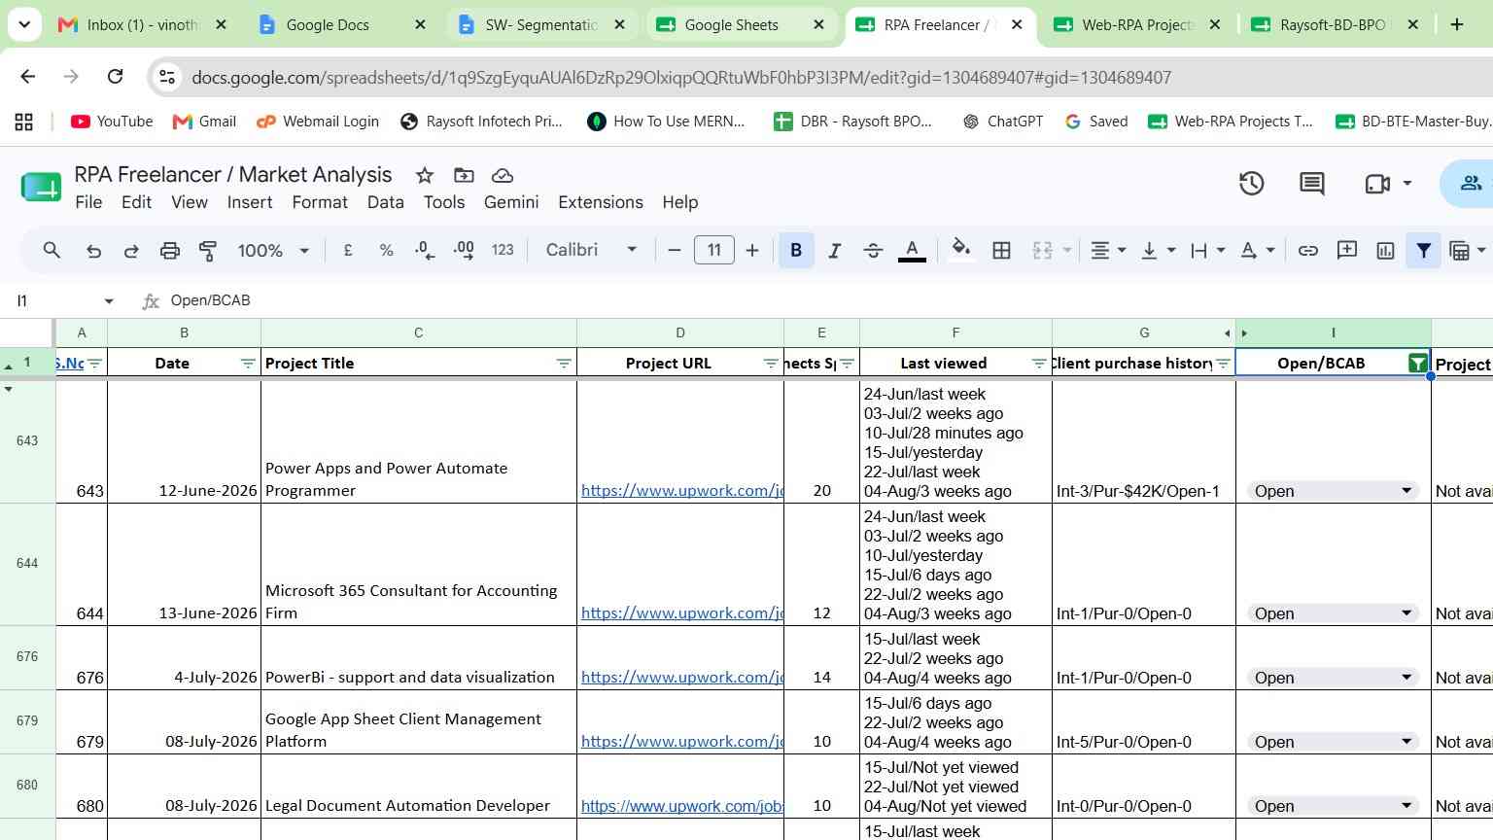Click the font size input field
The width and height of the screenshot is (1493, 840).
pyautogui.click(x=713, y=251)
